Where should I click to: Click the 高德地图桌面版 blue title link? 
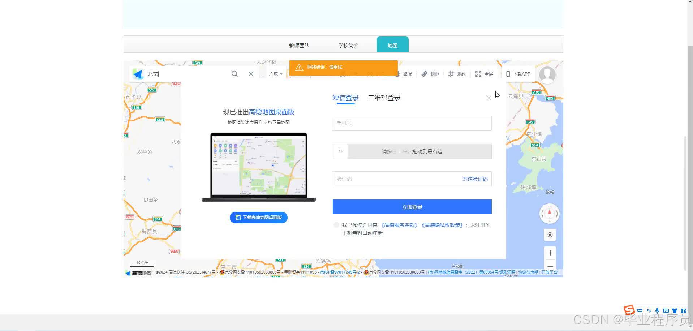[272, 112]
